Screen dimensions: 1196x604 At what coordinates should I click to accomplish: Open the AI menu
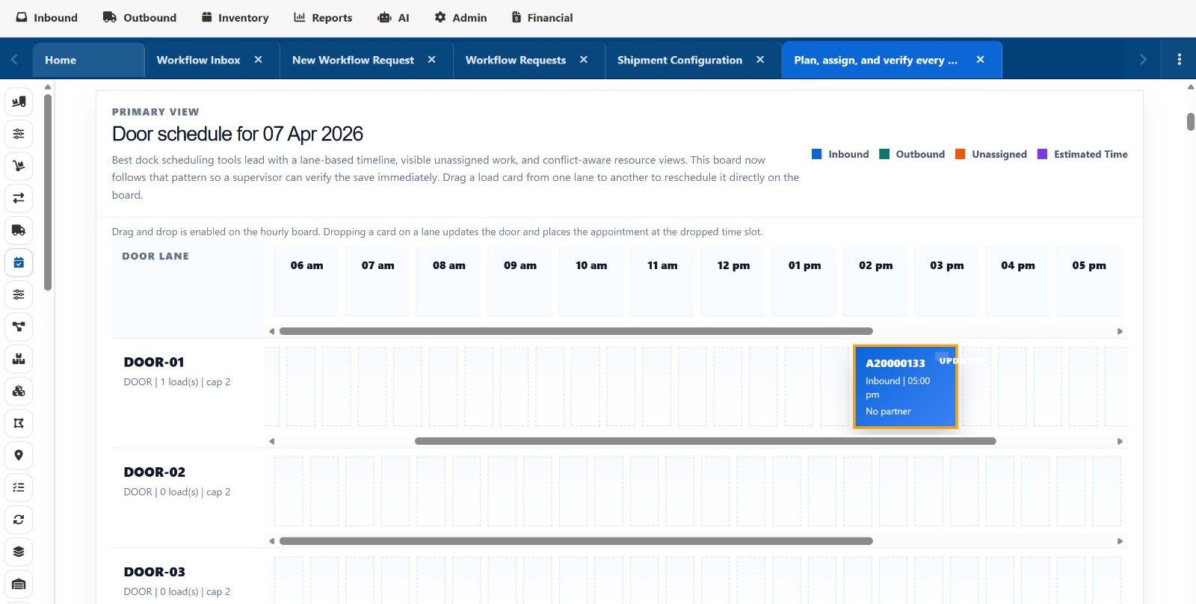pyautogui.click(x=394, y=18)
